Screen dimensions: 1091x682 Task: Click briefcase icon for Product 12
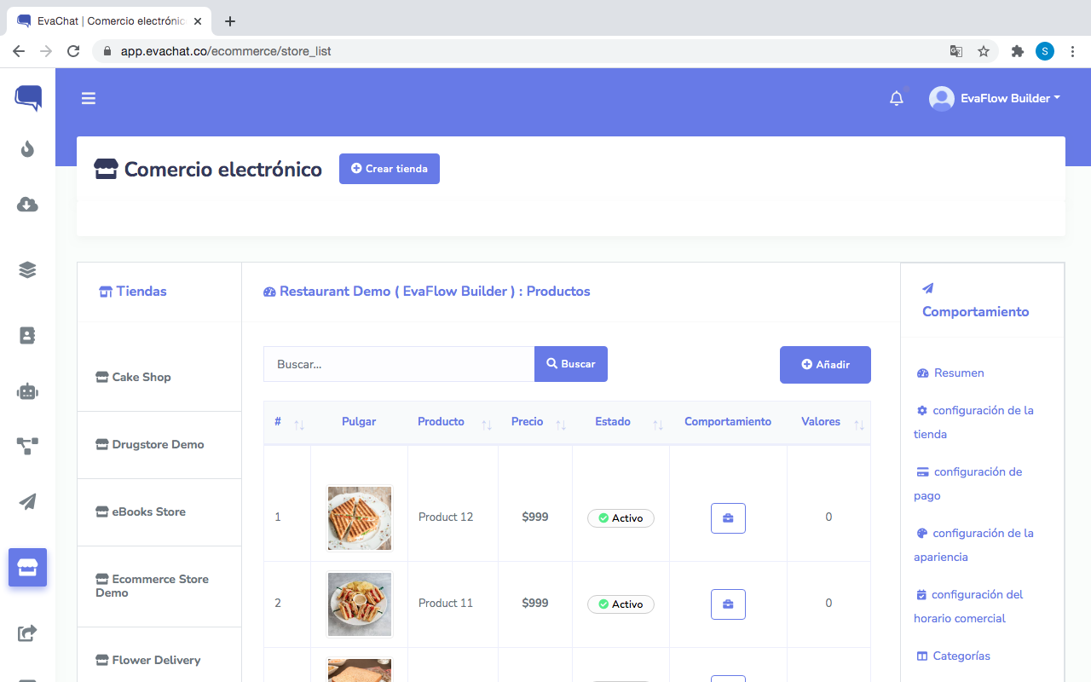click(728, 518)
